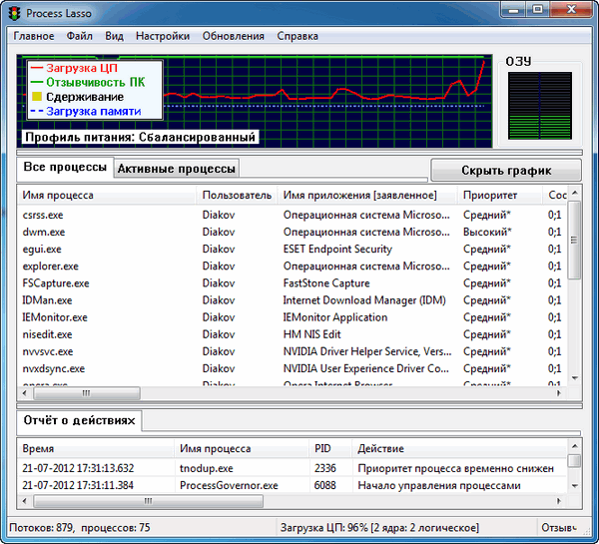Open the Справка menu
Screen dimensions: 599x544
pos(299,36)
